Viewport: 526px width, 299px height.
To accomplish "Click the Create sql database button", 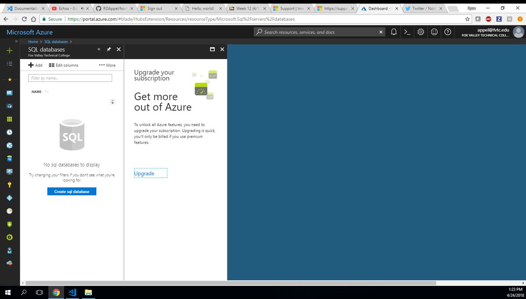I will 71,192.
